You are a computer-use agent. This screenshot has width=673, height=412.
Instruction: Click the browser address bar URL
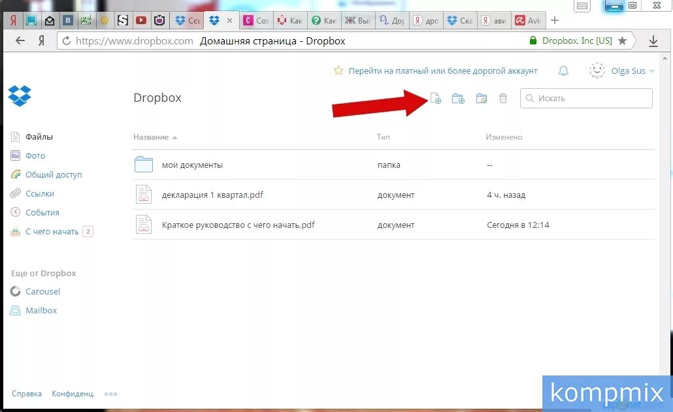134,40
